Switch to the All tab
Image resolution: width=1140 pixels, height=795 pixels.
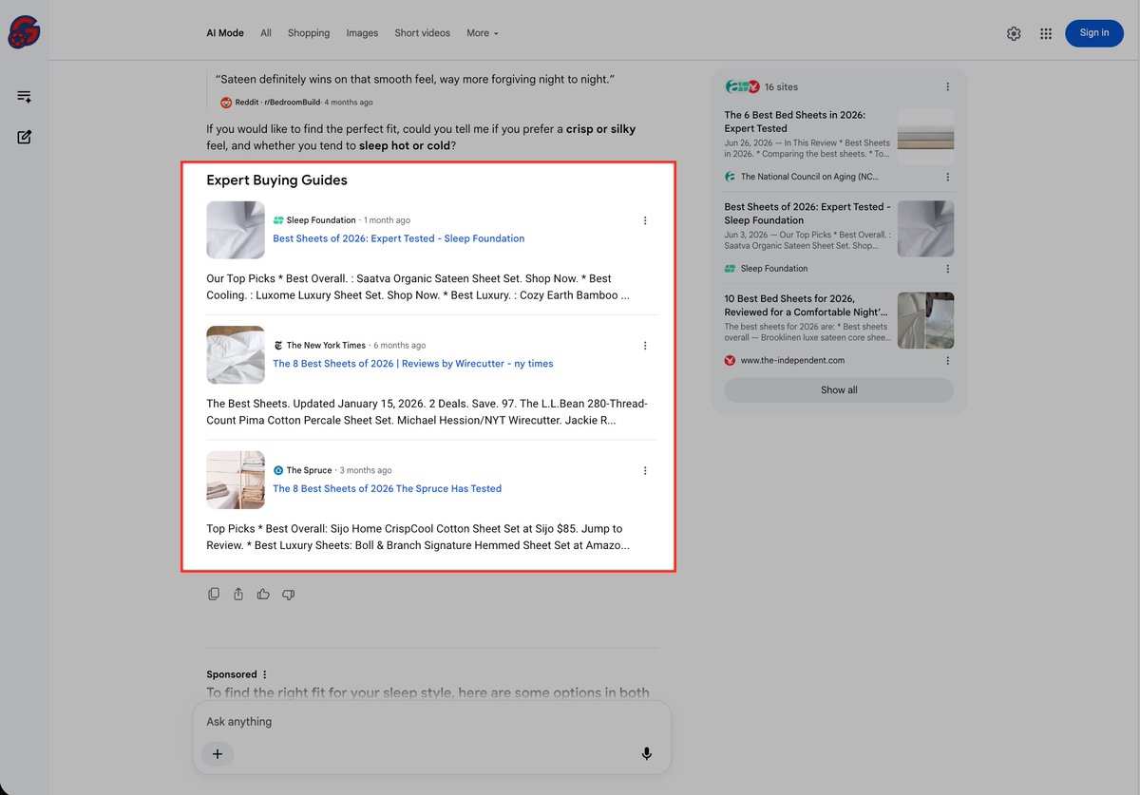[x=266, y=33]
